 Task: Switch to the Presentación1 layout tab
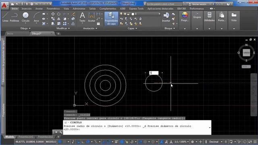(x=26, y=137)
